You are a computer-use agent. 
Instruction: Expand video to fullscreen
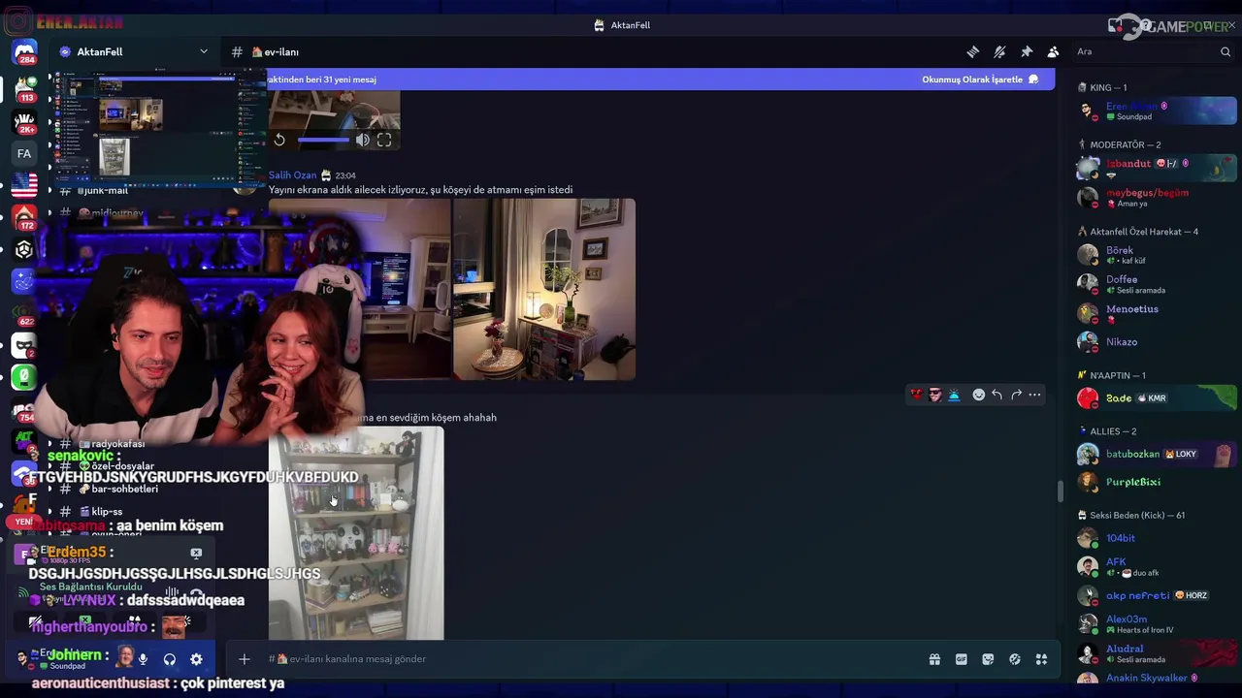[x=384, y=140]
